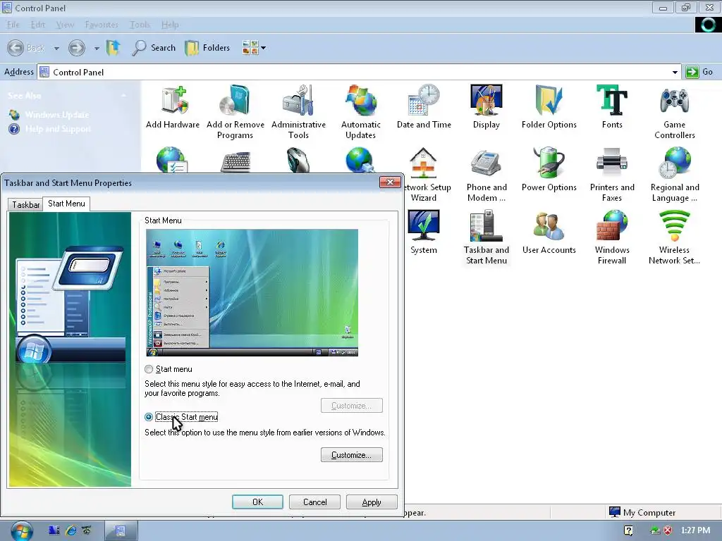
Task: Click the Windows Start orb
Action: (22, 531)
